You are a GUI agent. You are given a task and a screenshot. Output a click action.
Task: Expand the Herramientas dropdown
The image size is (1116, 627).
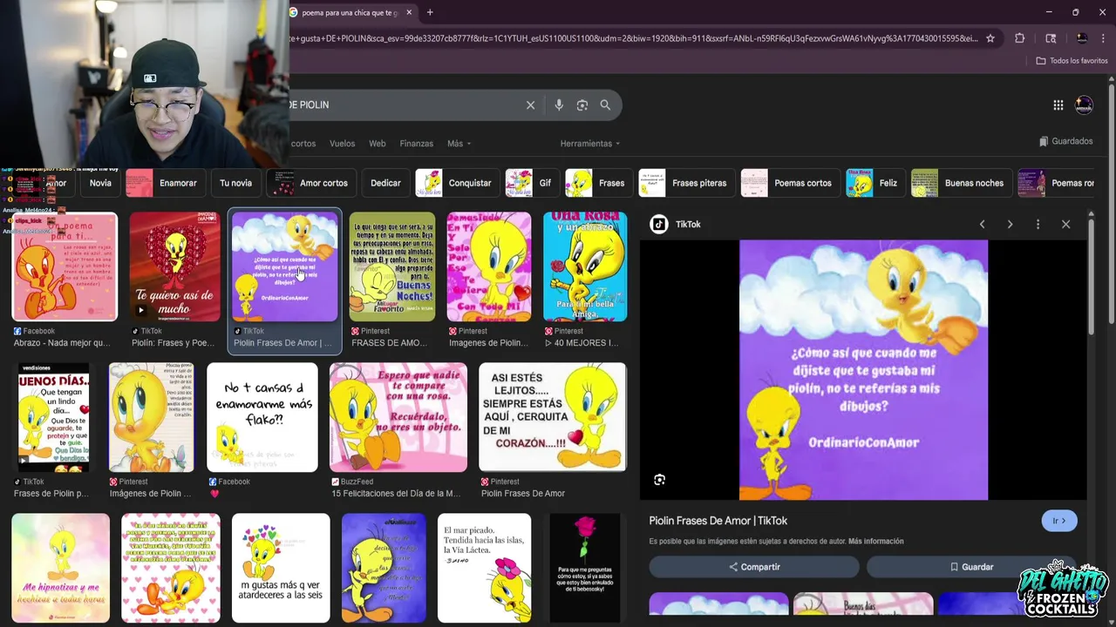pyautogui.click(x=590, y=144)
